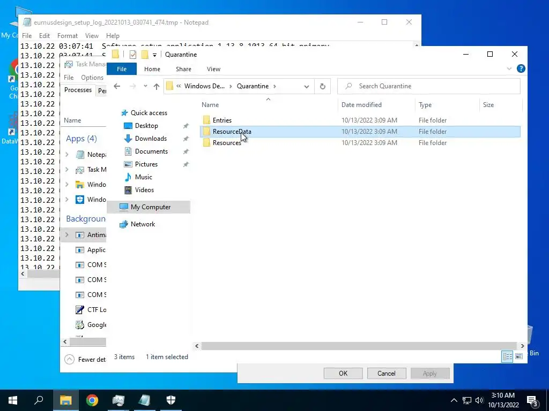Click the pin icon next to Downloads

tap(186, 139)
